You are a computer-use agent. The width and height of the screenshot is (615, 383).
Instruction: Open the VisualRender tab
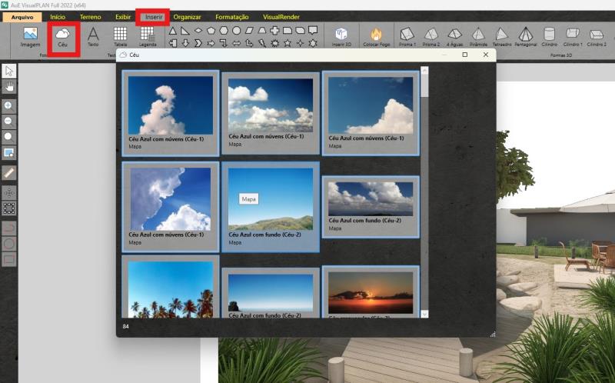pos(281,17)
